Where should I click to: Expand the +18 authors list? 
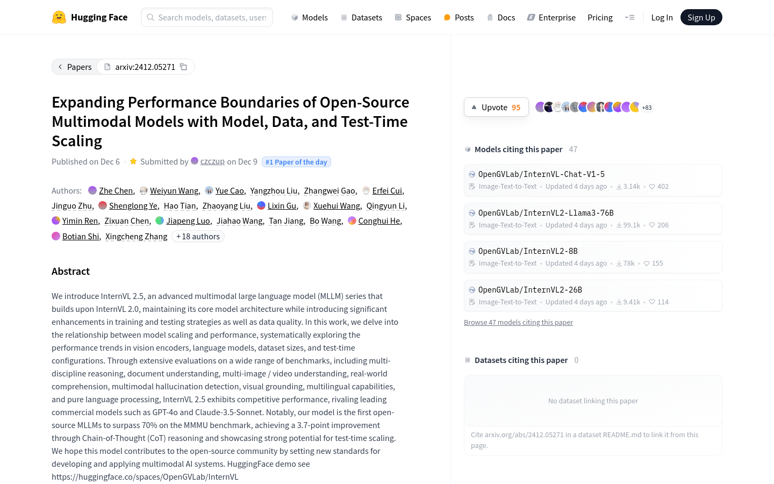(198, 236)
